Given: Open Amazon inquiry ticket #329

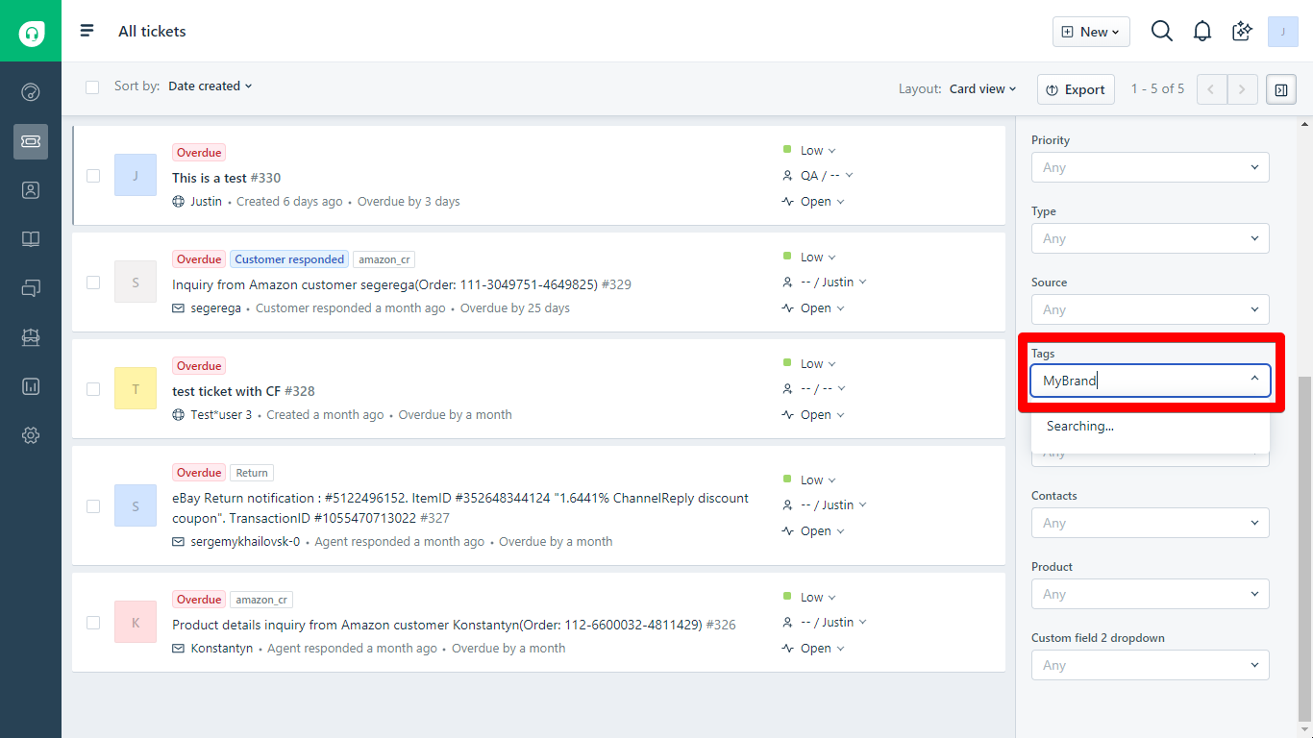Looking at the screenshot, I should 402,284.
